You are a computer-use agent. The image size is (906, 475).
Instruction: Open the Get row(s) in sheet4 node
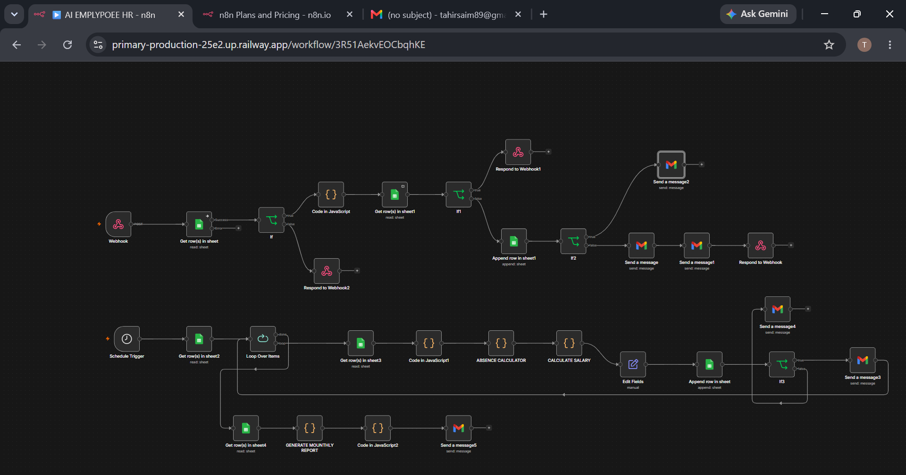[x=246, y=428]
